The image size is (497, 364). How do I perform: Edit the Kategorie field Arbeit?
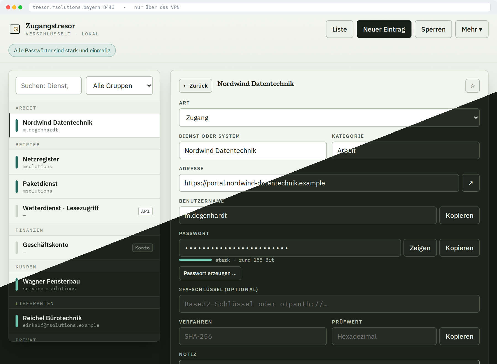click(406, 151)
